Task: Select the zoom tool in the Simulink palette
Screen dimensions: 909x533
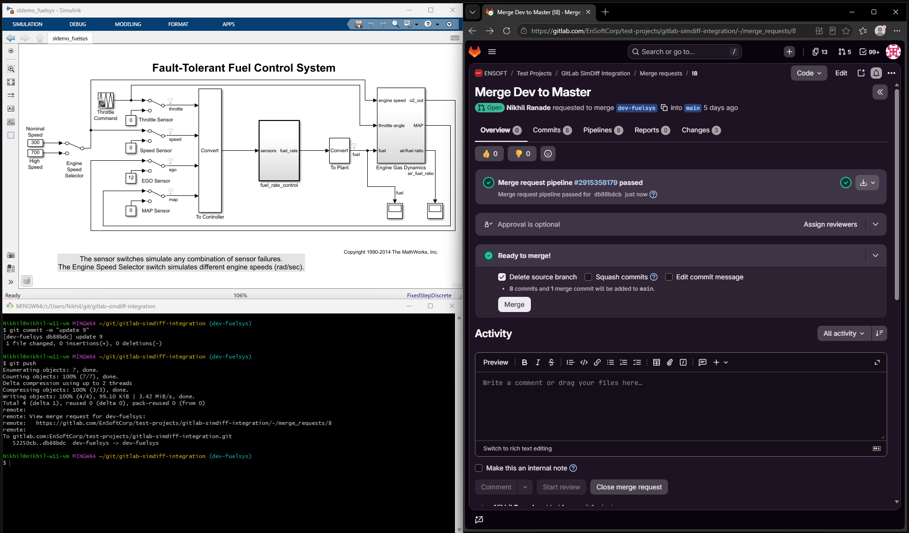Action: 11,69
